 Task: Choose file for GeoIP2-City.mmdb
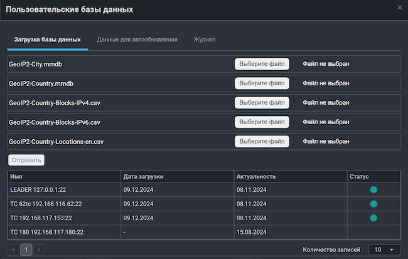pyautogui.click(x=262, y=64)
